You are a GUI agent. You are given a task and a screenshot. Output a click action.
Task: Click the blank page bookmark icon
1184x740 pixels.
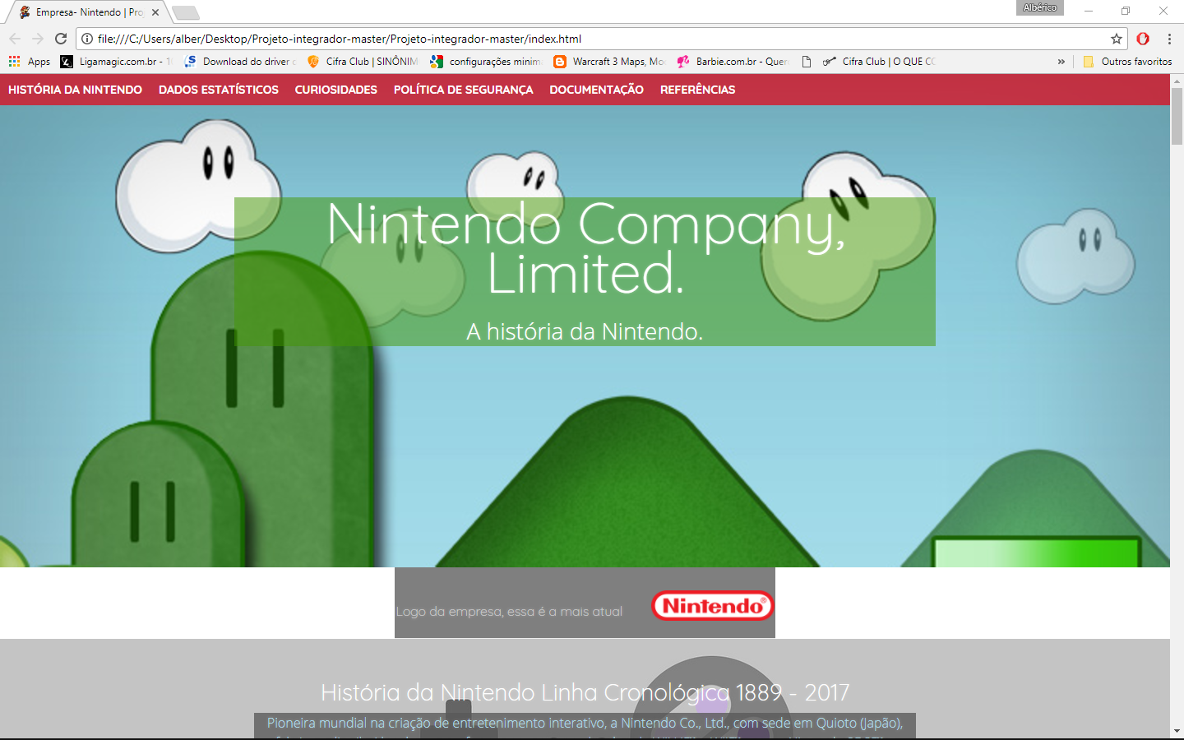click(x=807, y=62)
